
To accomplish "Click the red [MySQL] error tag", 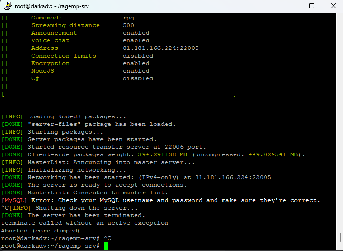I will tap(14, 200).
